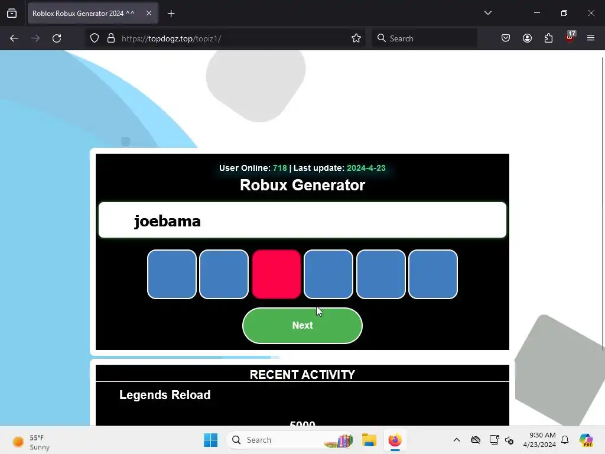Click the taskbar Search box

[x=290, y=440]
